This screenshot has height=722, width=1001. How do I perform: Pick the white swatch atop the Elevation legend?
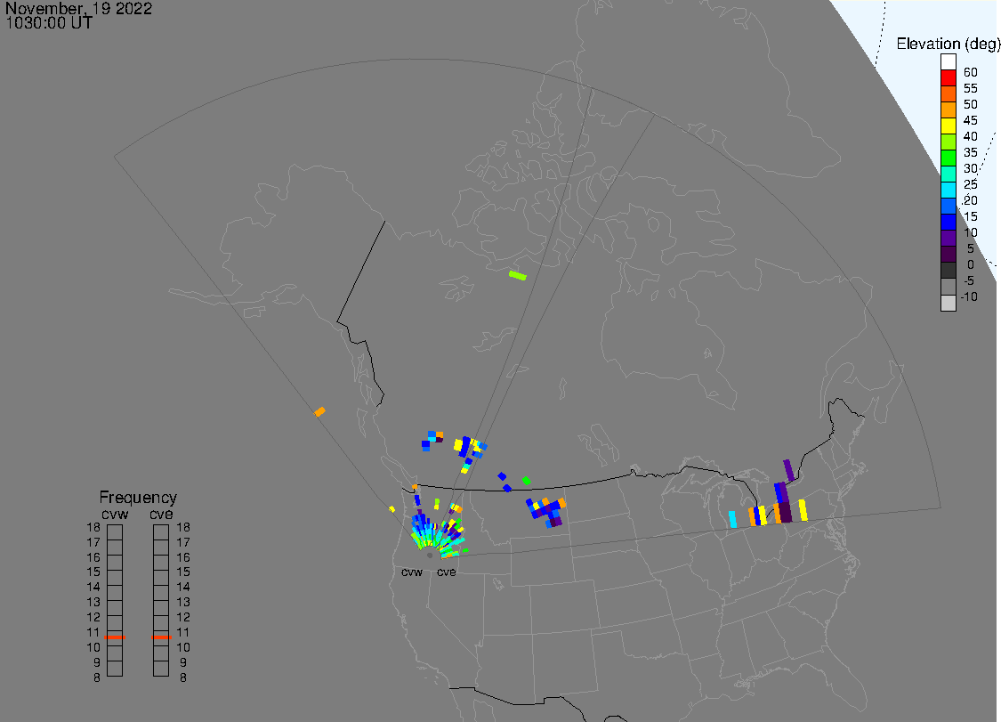pos(949,61)
